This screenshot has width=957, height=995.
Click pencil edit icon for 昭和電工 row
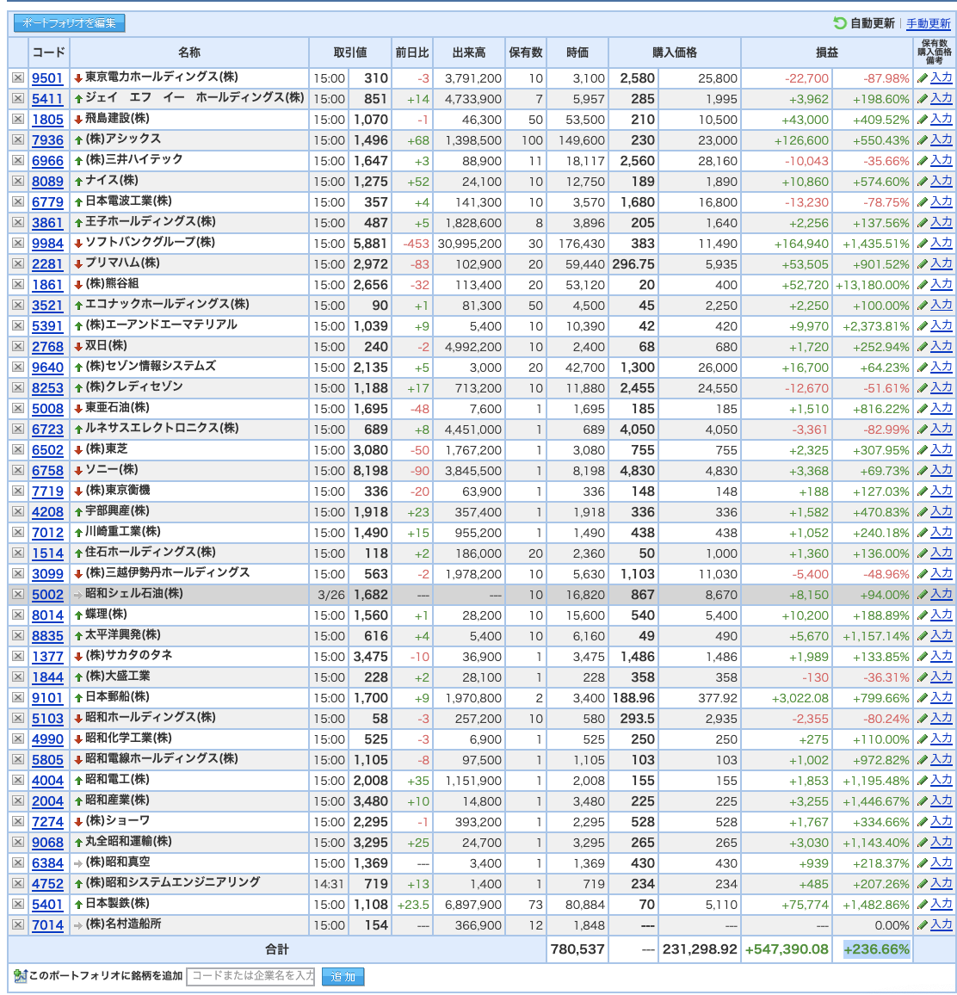(922, 781)
